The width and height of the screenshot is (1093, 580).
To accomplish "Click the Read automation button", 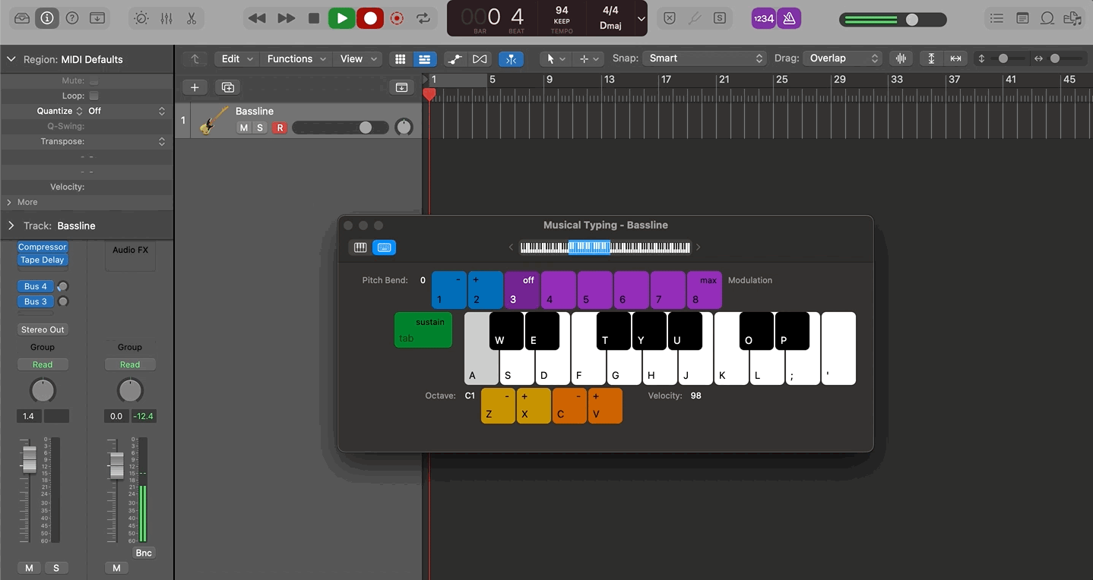I will (43, 364).
